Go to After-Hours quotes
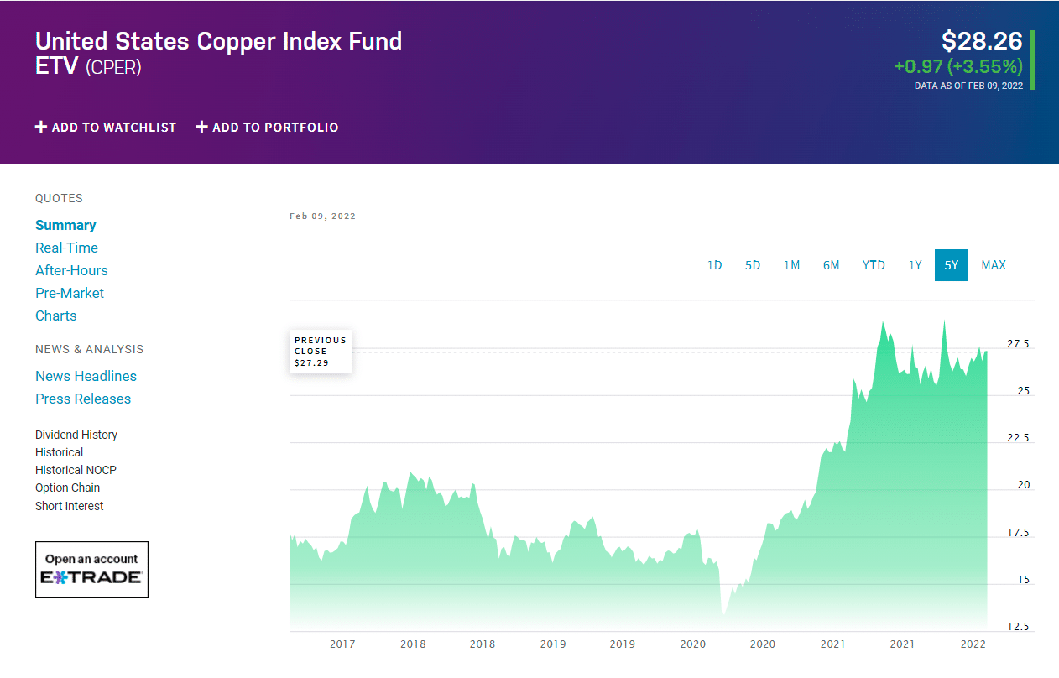This screenshot has height=678, width=1059. 71,270
